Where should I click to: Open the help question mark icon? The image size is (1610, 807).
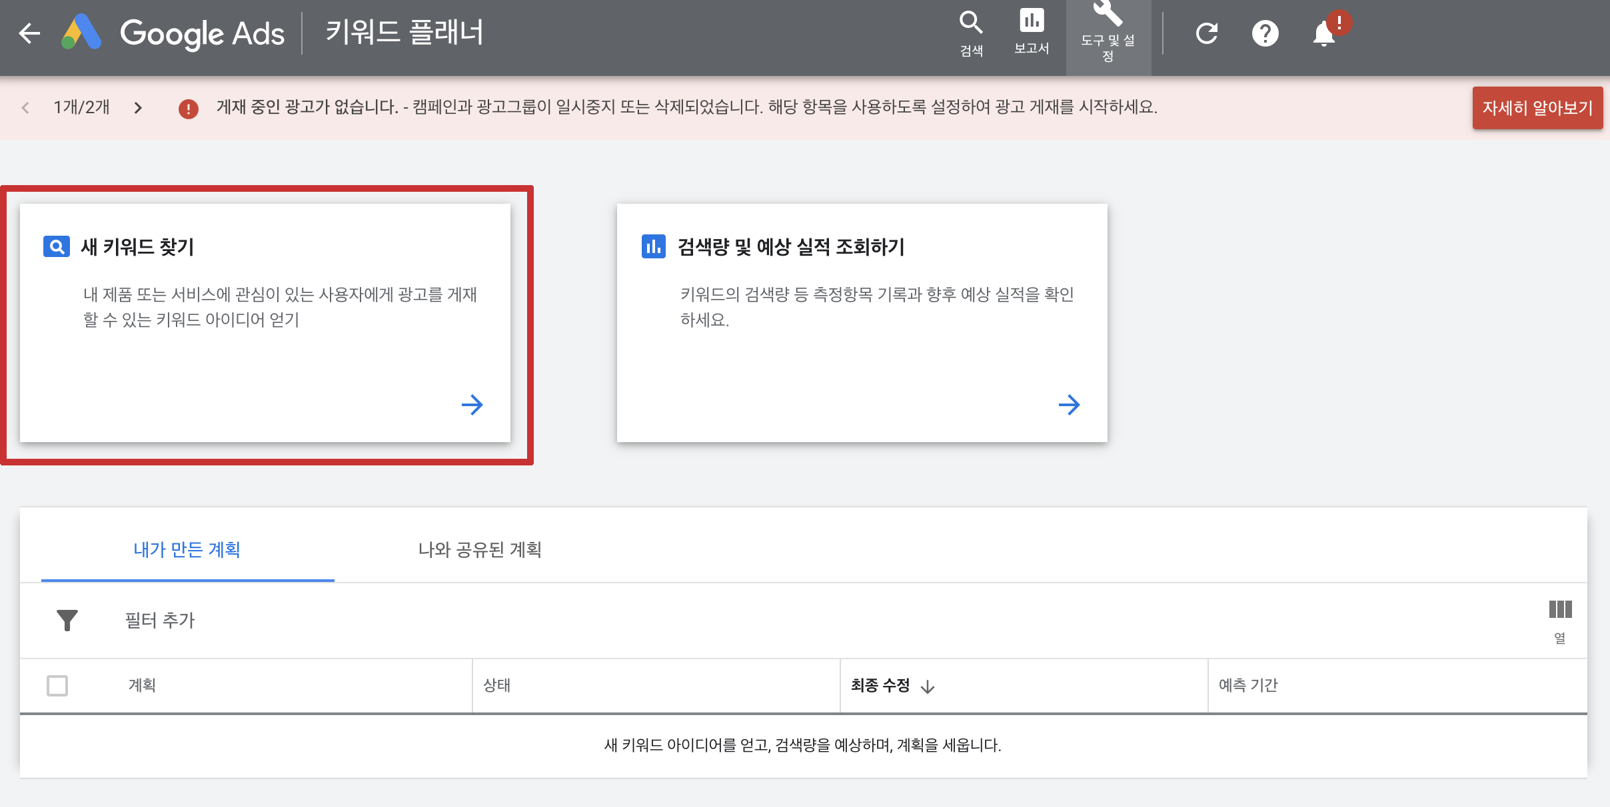click(x=1265, y=33)
